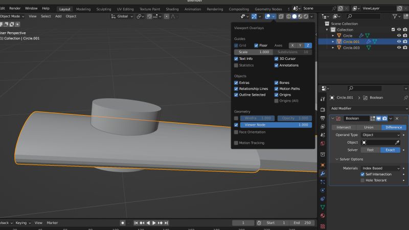
Task: Open the Window menu
Action: [x=31, y=8]
